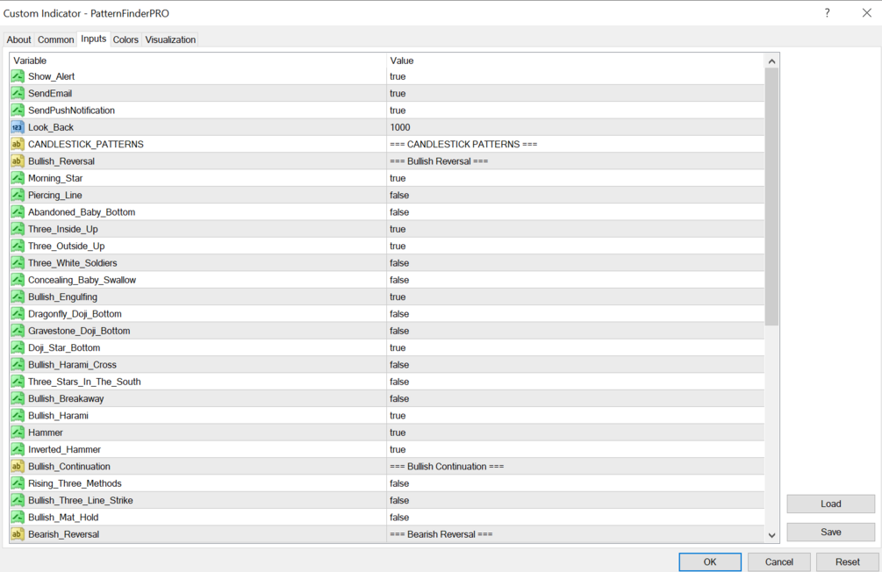Select the SendEmail value true

click(x=398, y=93)
